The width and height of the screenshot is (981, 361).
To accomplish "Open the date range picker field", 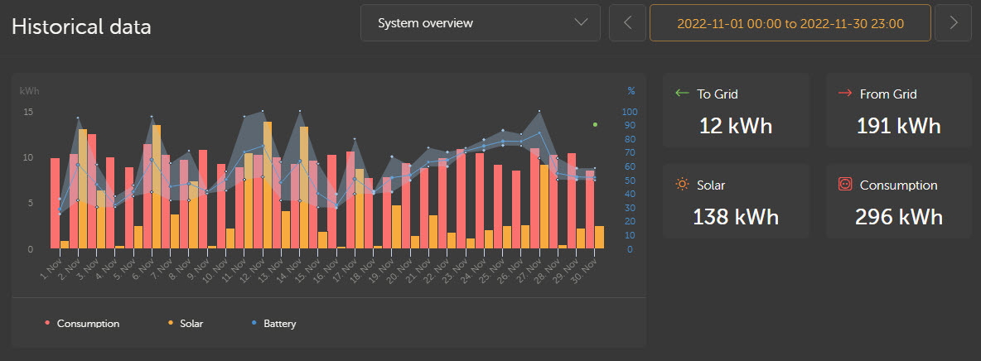I will [790, 23].
